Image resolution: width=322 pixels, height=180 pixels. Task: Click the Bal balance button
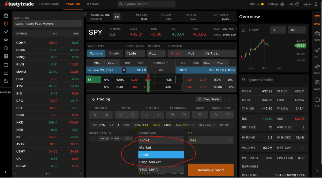tap(117, 17)
